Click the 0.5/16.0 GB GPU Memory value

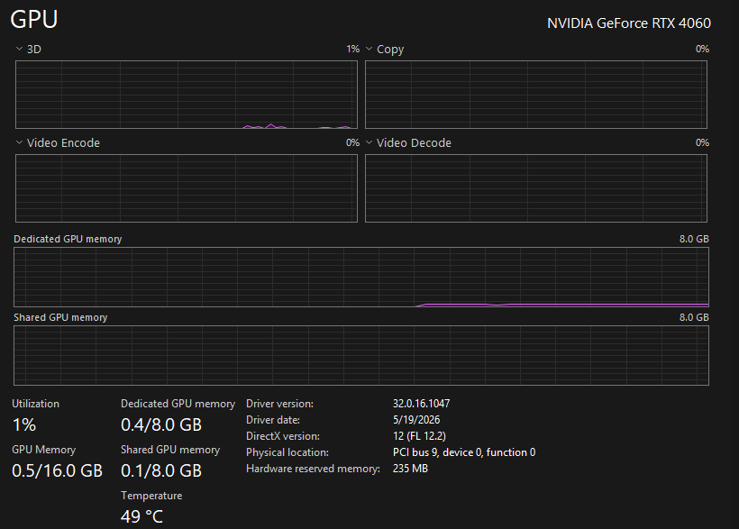(x=57, y=470)
